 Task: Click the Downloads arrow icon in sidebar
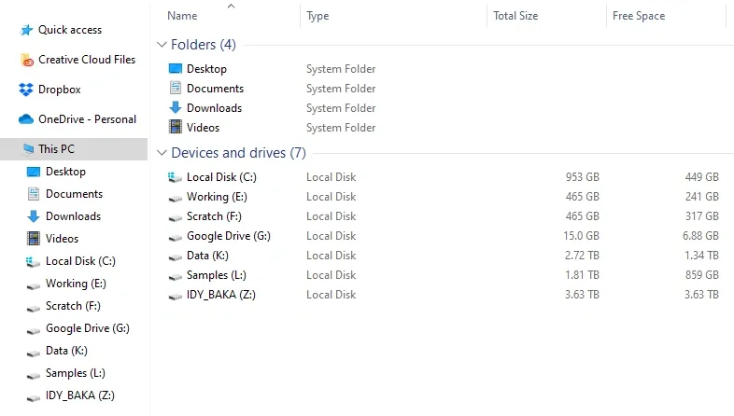34,216
